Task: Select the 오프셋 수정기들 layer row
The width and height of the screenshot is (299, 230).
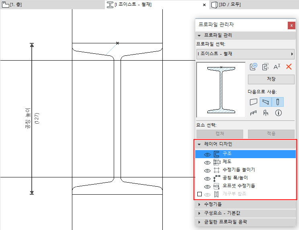Action: point(246,186)
